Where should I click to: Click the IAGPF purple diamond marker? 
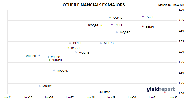coord(143,17)
